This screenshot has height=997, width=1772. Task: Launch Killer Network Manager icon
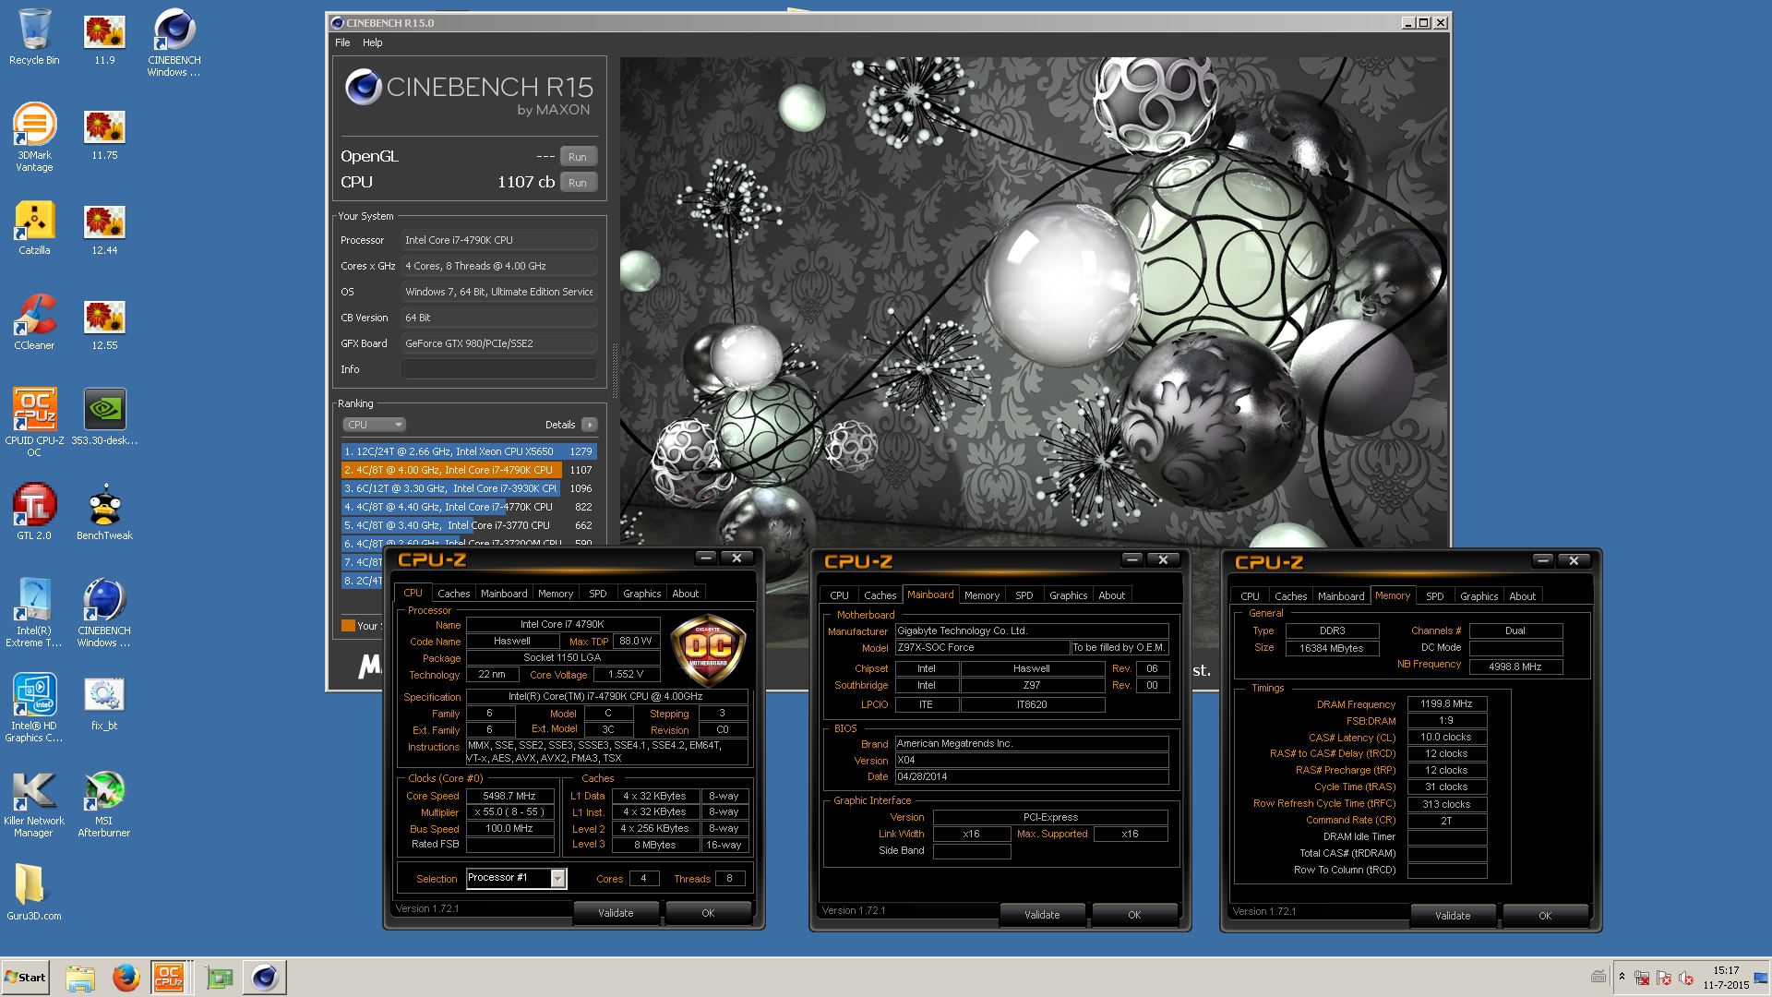pyautogui.click(x=34, y=803)
